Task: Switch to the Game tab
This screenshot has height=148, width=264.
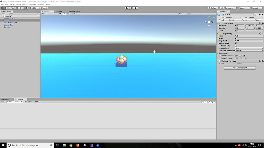Action: click(x=59, y=11)
